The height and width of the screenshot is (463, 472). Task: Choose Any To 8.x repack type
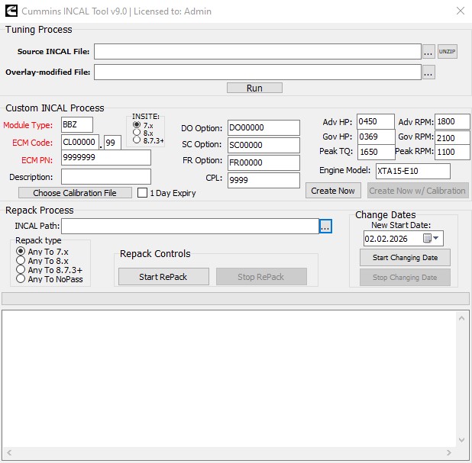(x=21, y=261)
